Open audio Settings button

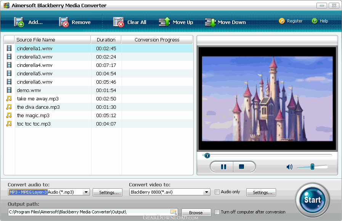tap(108, 192)
